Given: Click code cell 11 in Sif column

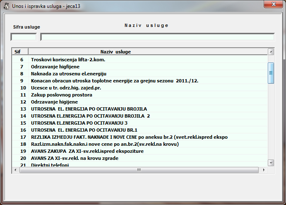Looking at the screenshot, I should pyautogui.click(x=20, y=95).
